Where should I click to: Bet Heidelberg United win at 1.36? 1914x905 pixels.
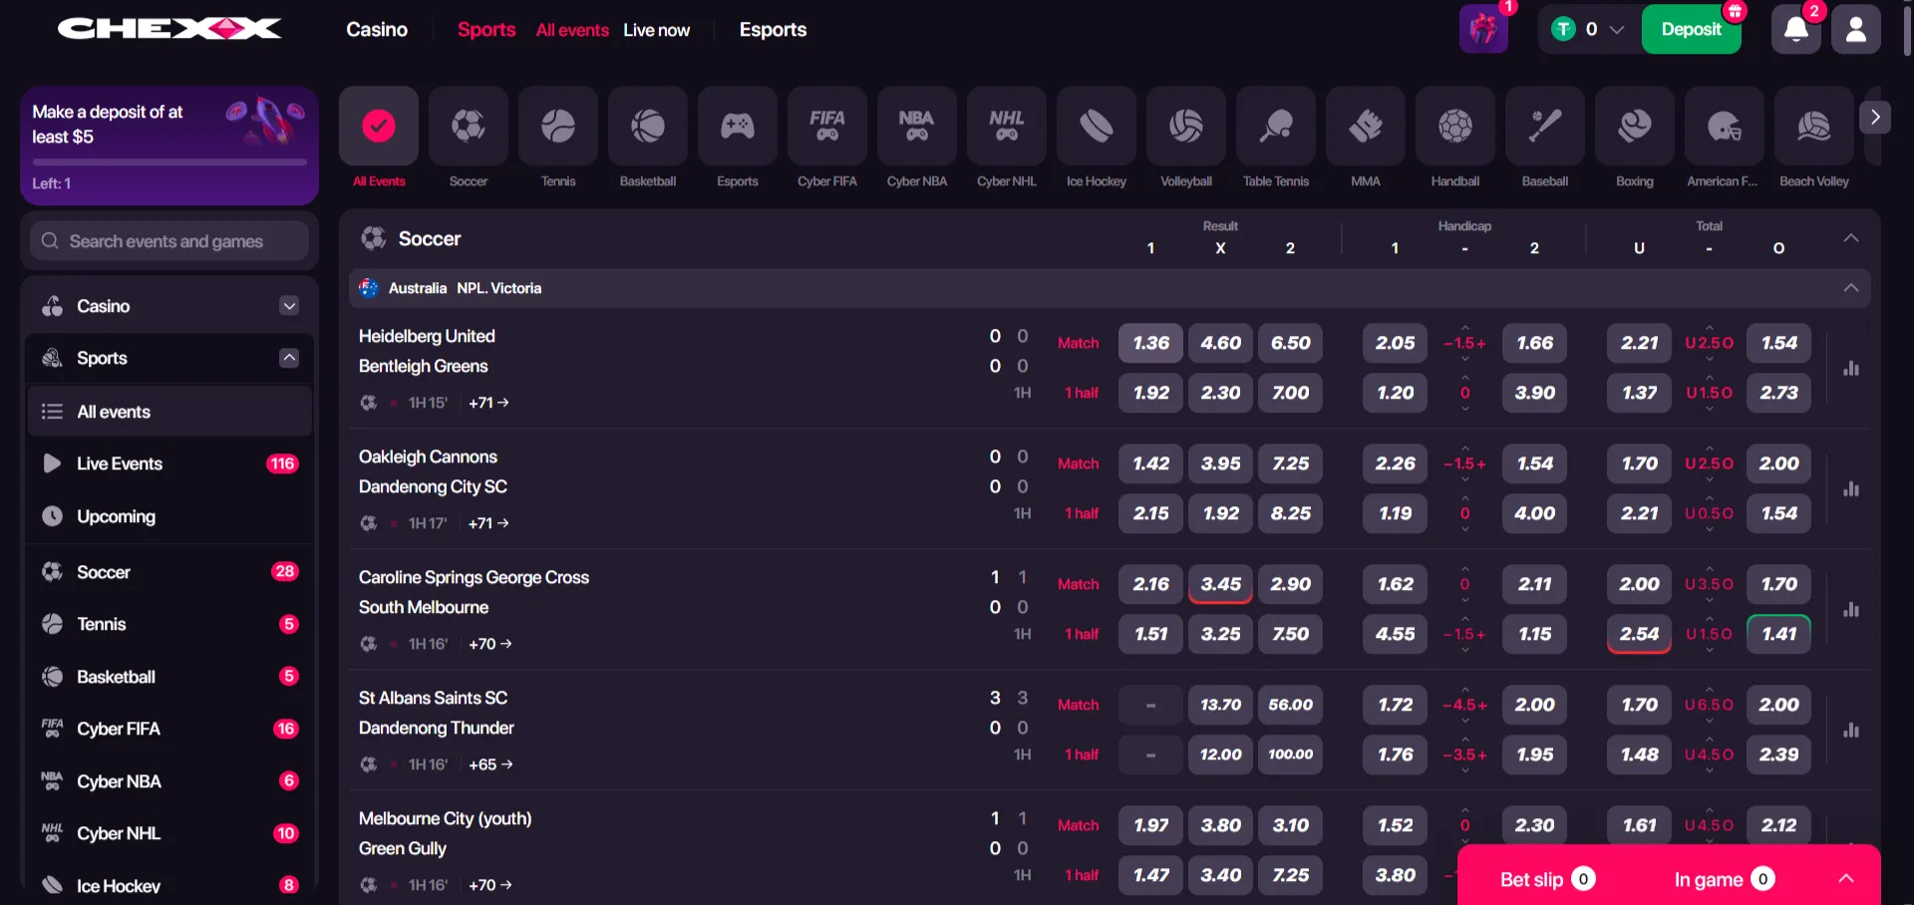(x=1151, y=343)
